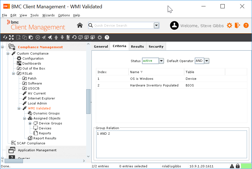Open the orange settings gear in header
This screenshot has height=169, width=252.
pyautogui.click(x=230, y=25)
